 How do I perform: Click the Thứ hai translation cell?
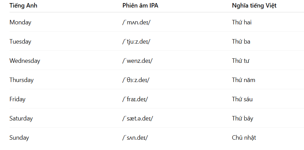[x=242, y=22]
